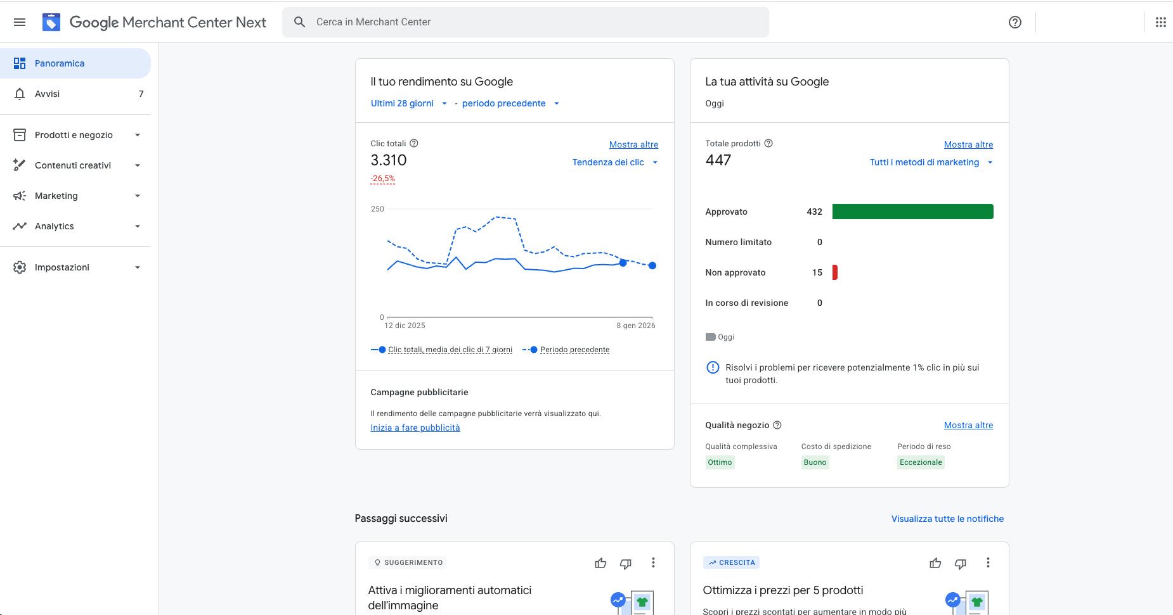The width and height of the screenshot is (1173, 615).
Task: Click the red Non approvato bar
Action: click(x=834, y=272)
